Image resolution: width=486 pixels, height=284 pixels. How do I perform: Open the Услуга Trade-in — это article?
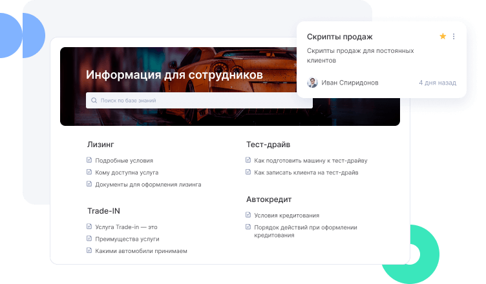[126, 227]
